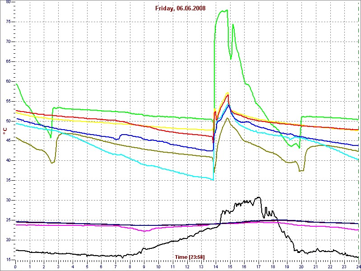Select the 60 tick on the temperature axis
Viewport: 361px width, 271px height.
coord(8,81)
